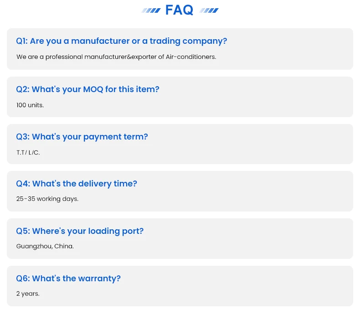The height and width of the screenshot is (320, 360).
Task: Select the 'Q4:' number prefix
Action: point(23,184)
